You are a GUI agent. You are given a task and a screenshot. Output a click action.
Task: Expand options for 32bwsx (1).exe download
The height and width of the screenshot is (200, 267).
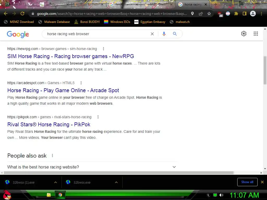pyautogui.click(x=56, y=182)
